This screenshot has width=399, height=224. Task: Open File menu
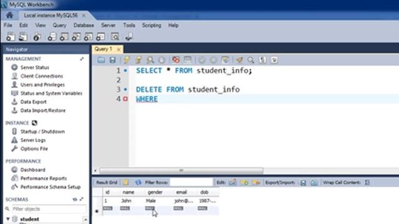pyautogui.click(x=8, y=26)
